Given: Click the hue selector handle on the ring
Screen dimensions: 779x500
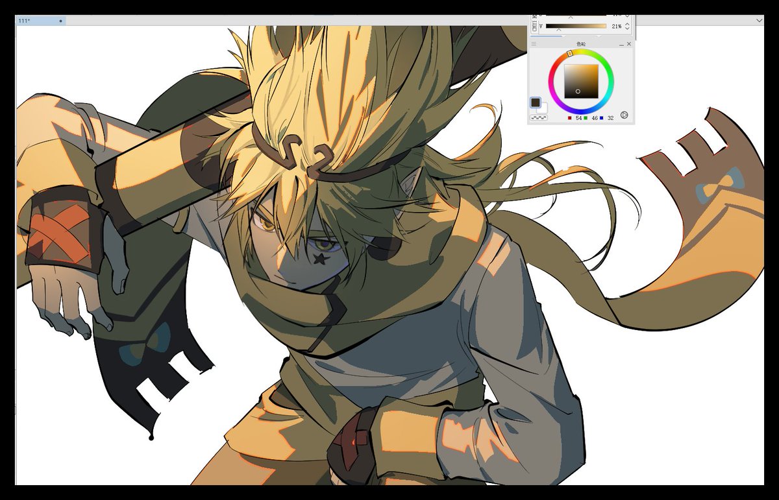Looking at the screenshot, I should pyautogui.click(x=570, y=53).
